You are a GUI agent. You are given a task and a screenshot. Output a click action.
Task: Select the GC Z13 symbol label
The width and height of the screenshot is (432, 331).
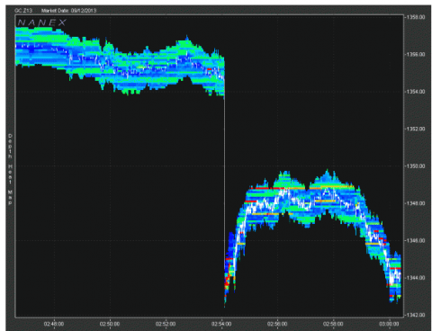pos(23,11)
